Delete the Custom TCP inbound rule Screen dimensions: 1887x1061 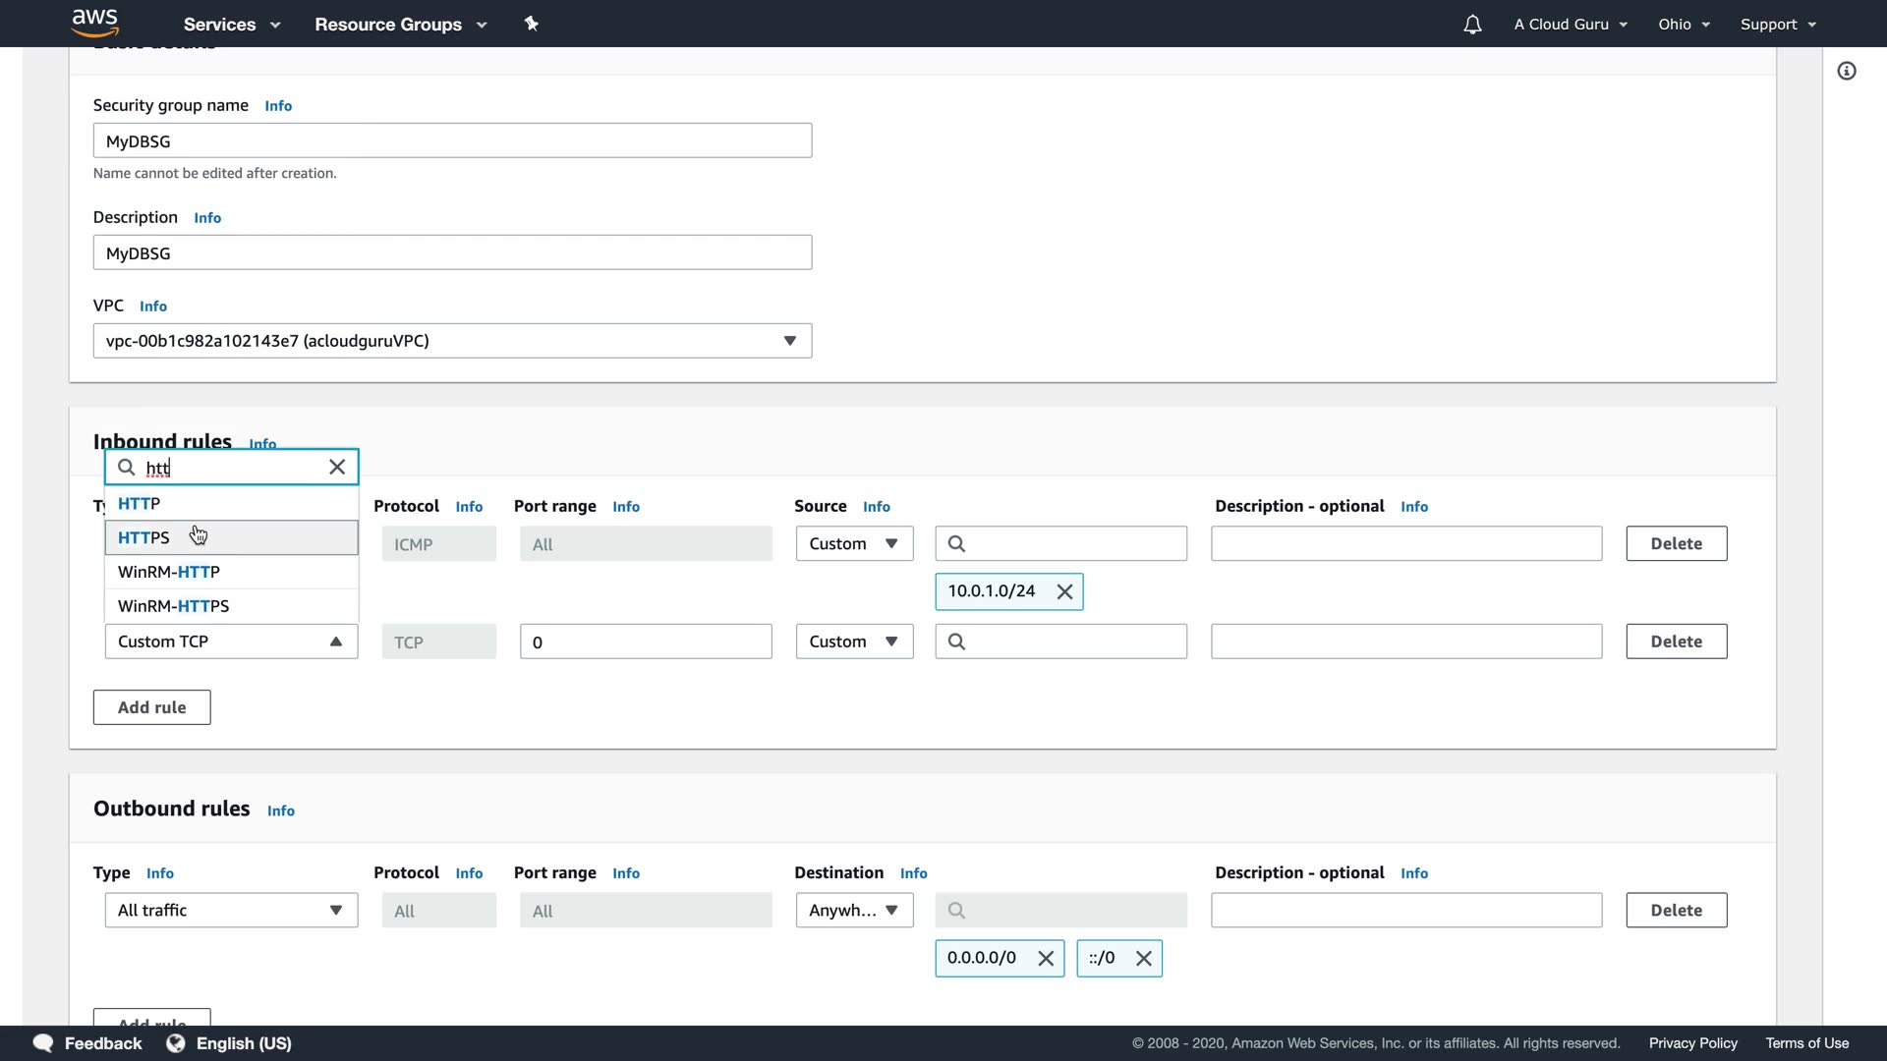click(x=1676, y=642)
